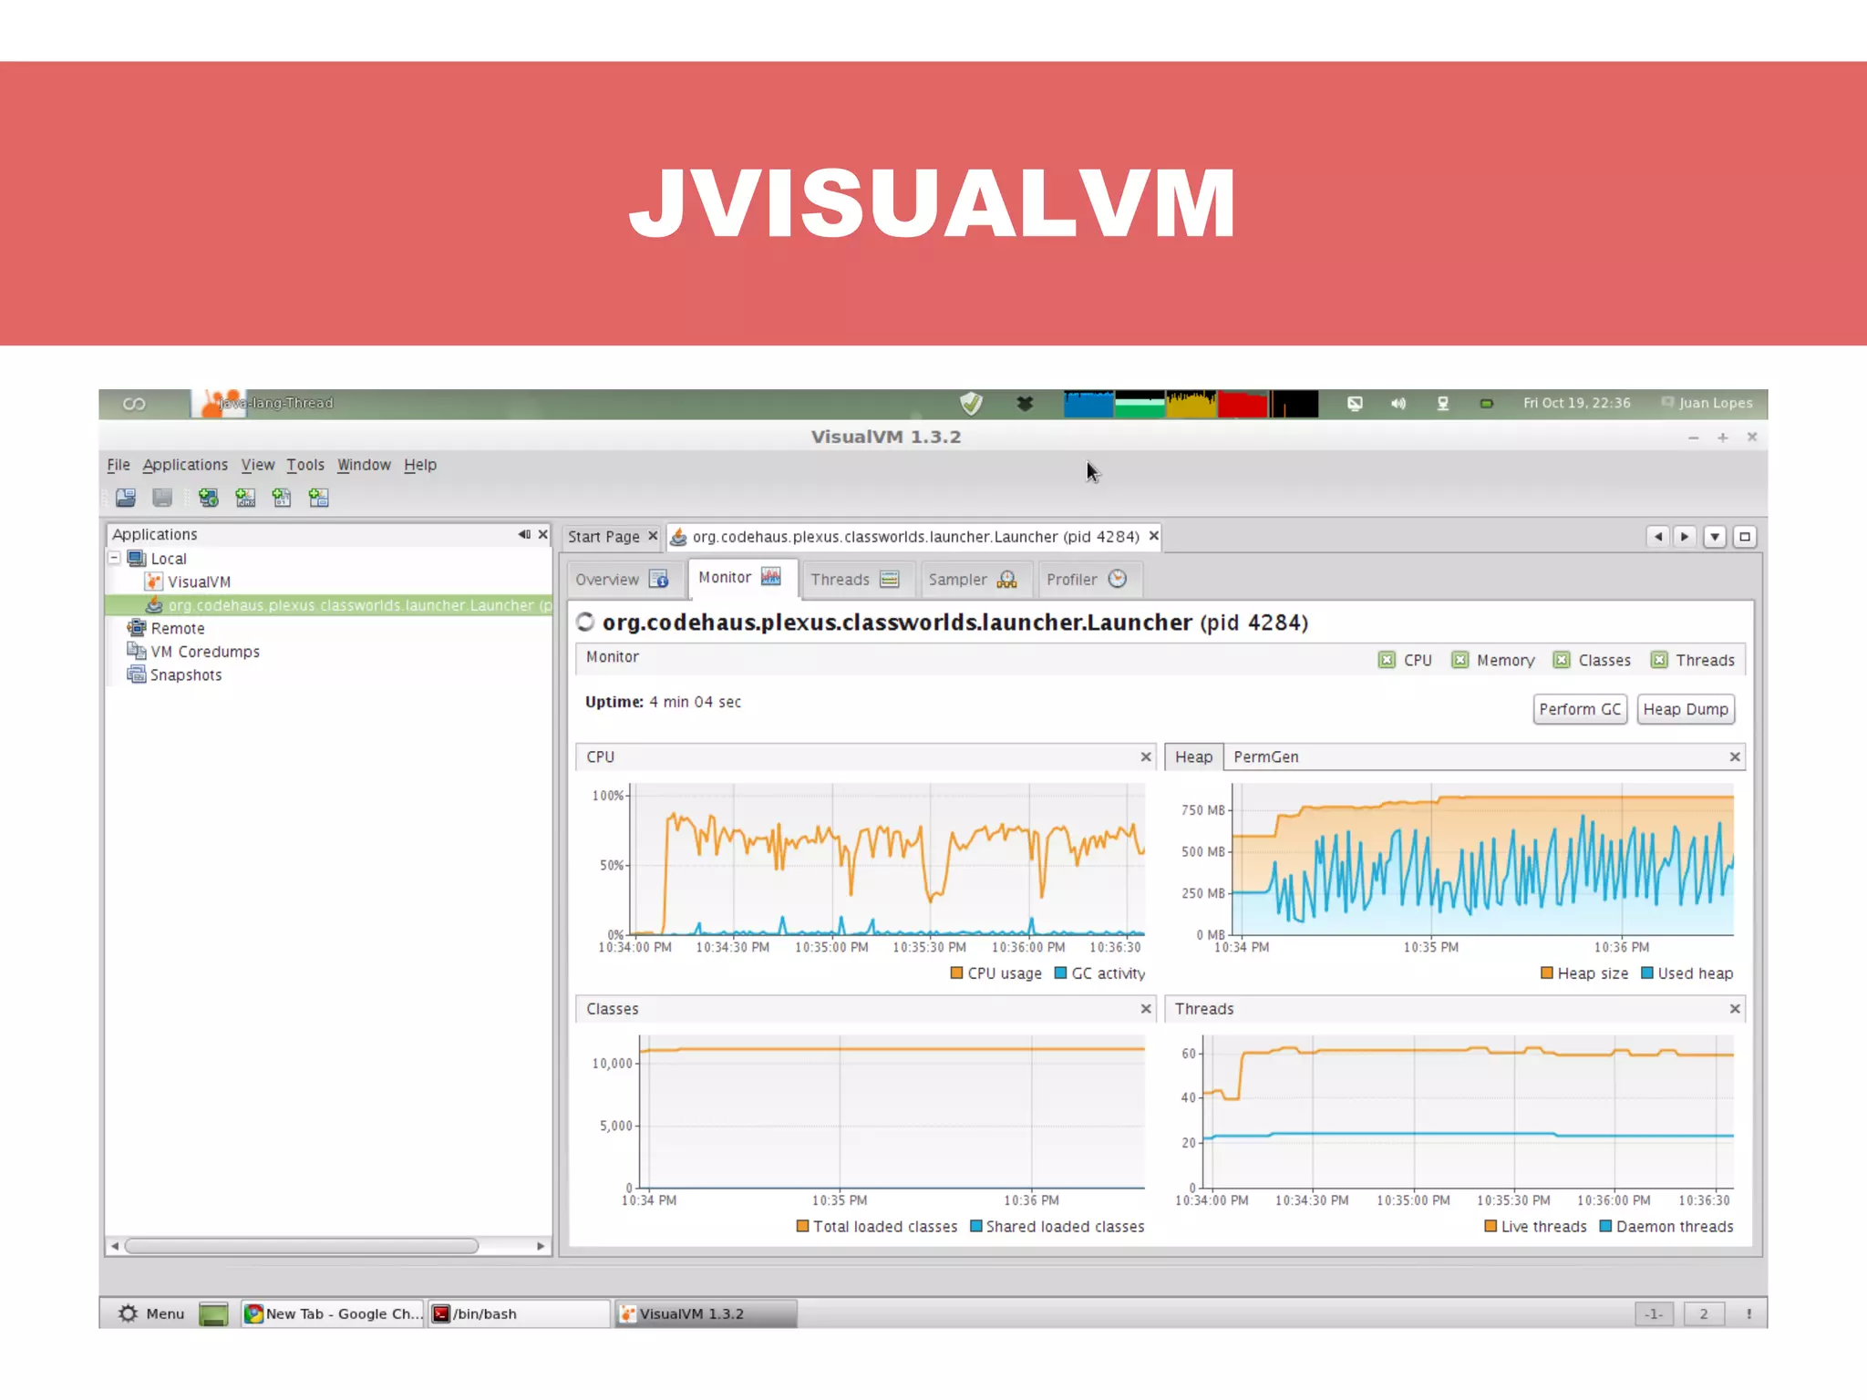This screenshot has width=1867, height=1400.
Task: Open the Window menu
Action: point(364,465)
